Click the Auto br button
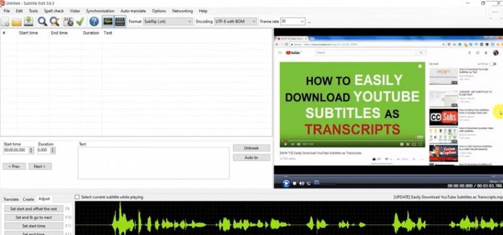 251,157
